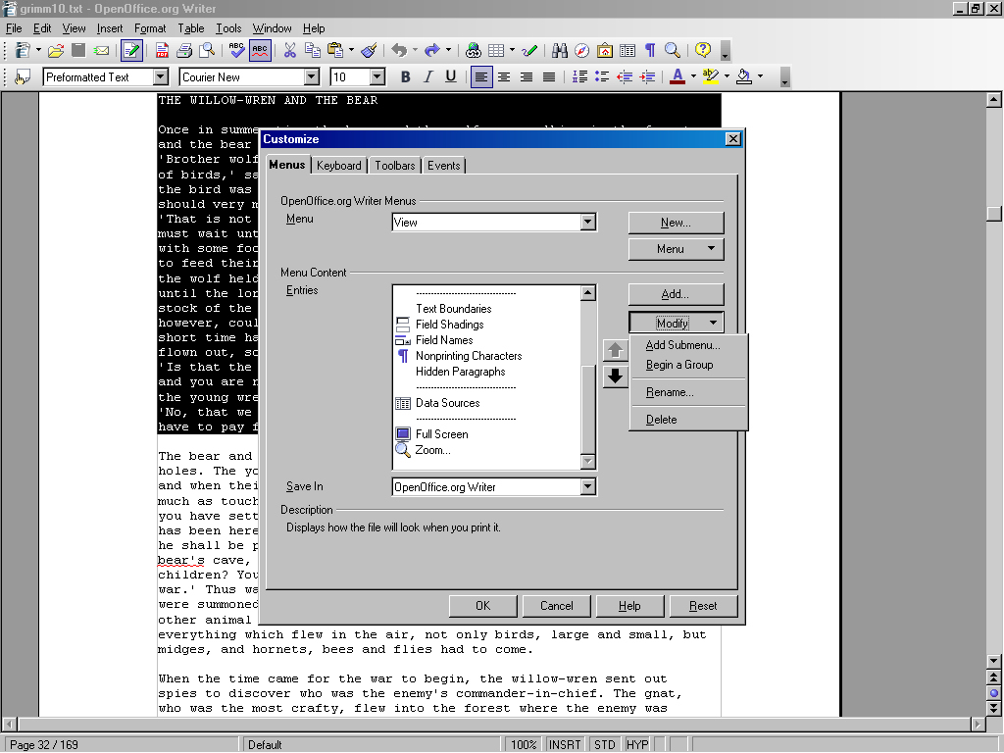
Task: Enable Justified alignment
Action: click(x=549, y=77)
